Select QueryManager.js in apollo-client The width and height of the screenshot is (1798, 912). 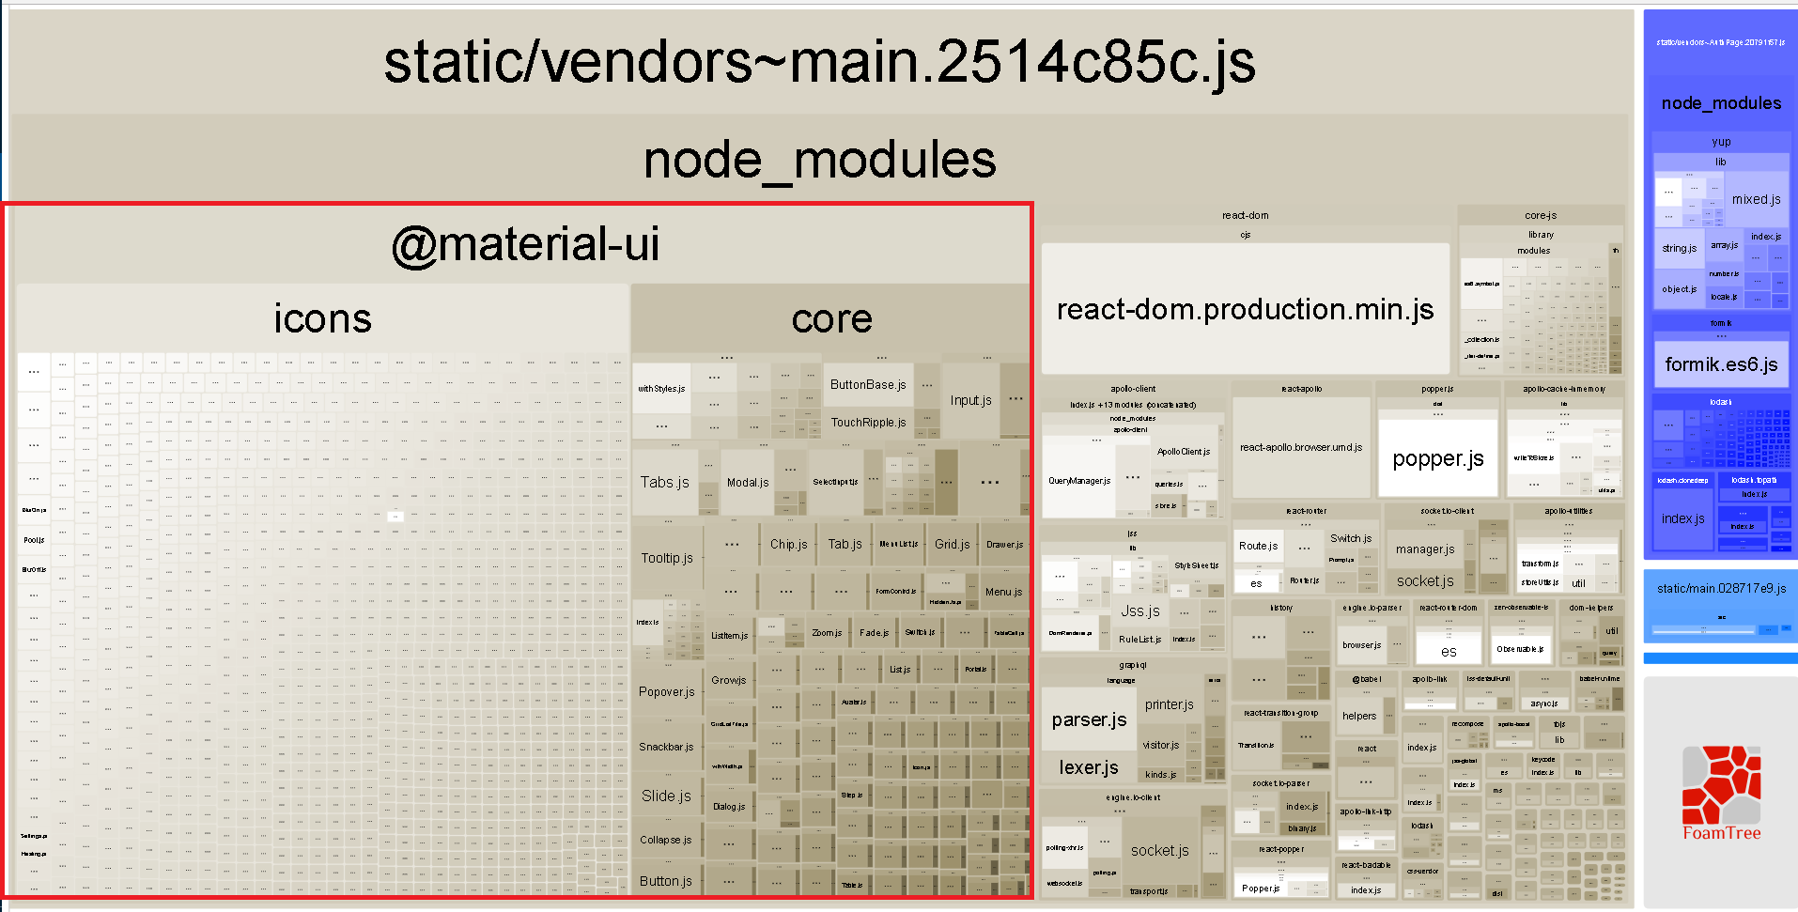(1078, 481)
